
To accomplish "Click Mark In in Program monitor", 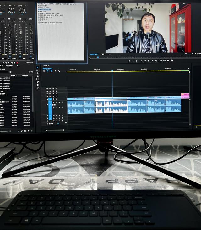I will [133, 61].
